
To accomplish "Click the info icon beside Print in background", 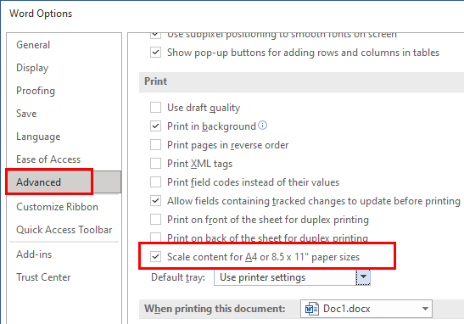I will (262, 126).
